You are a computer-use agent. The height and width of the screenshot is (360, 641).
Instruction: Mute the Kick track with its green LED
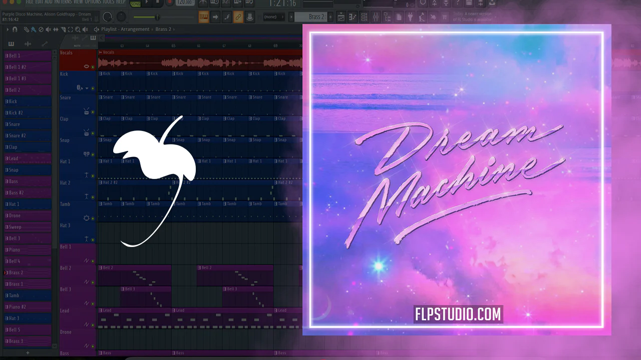93,88
